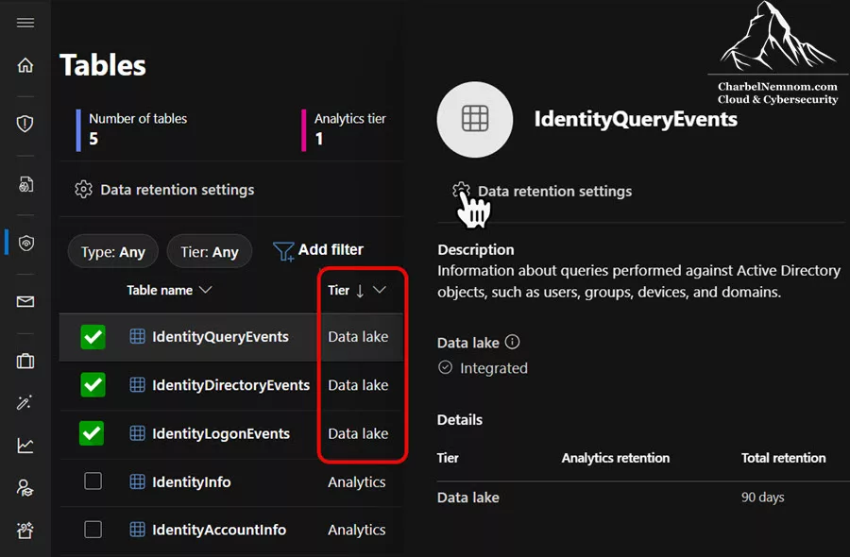
Task: Open the shield alert sidebar icon
Action: (25, 124)
